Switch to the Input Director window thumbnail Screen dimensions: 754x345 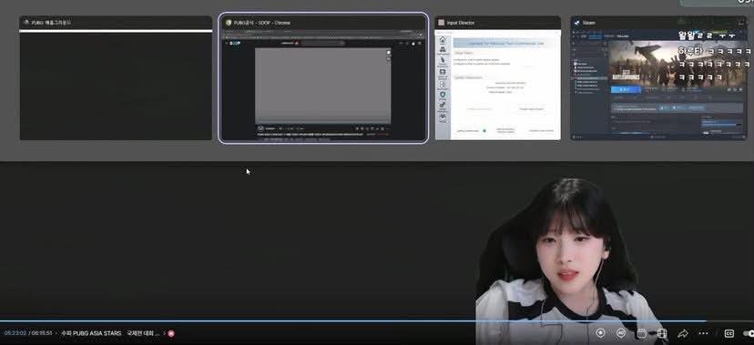[x=498, y=78]
